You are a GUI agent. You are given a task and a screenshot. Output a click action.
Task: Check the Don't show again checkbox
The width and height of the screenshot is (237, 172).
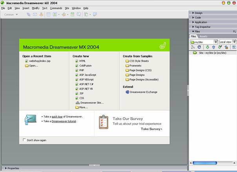coord(24,140)
